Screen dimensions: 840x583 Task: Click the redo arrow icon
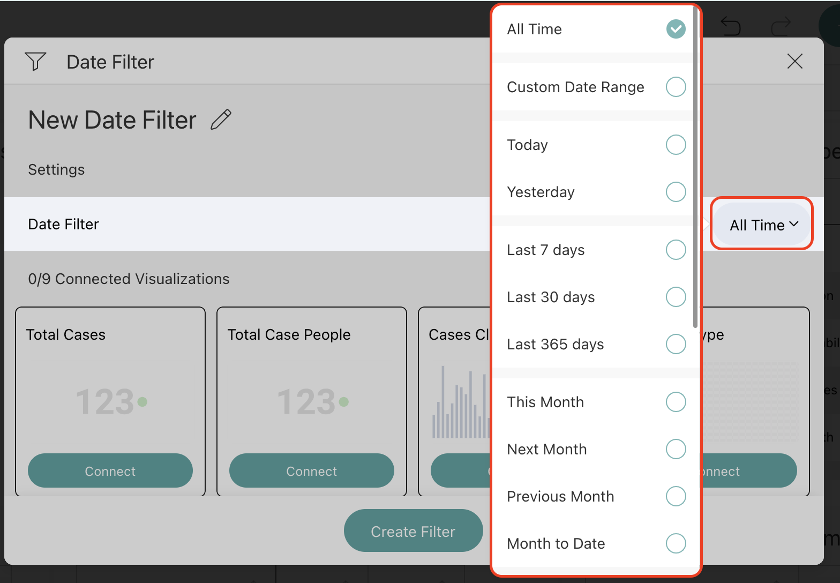tap(781, 26)
